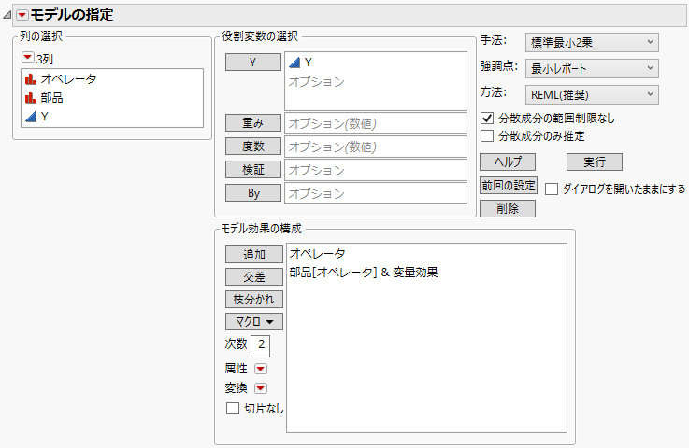The width and height of the screenshot is (689, 448).
Task: Open the 強調点 dropdown set to 最小レポート
Action: 592,68
